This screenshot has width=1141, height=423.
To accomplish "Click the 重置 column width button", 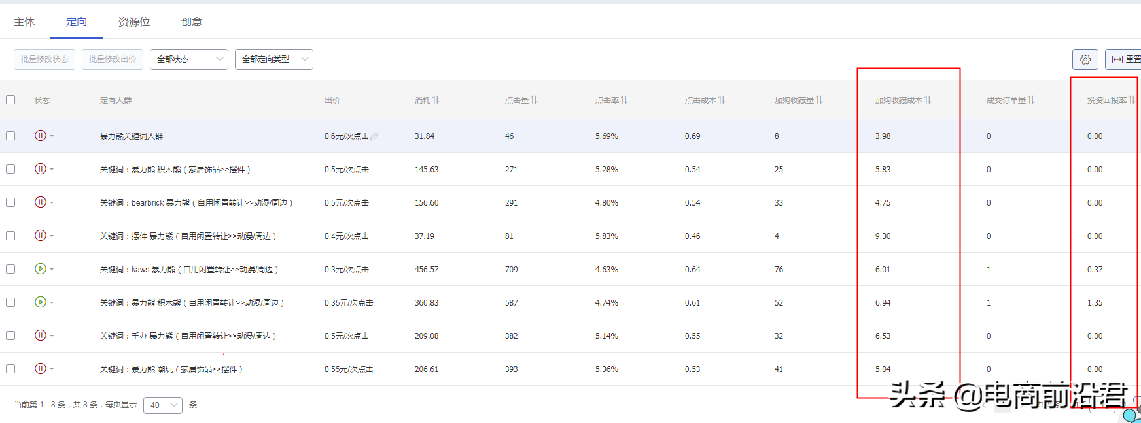I will (1123, 59).
